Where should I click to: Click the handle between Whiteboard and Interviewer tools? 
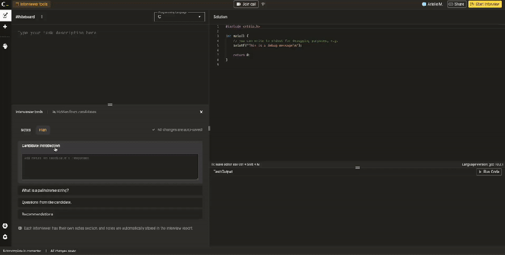click(x=110, y=105)
